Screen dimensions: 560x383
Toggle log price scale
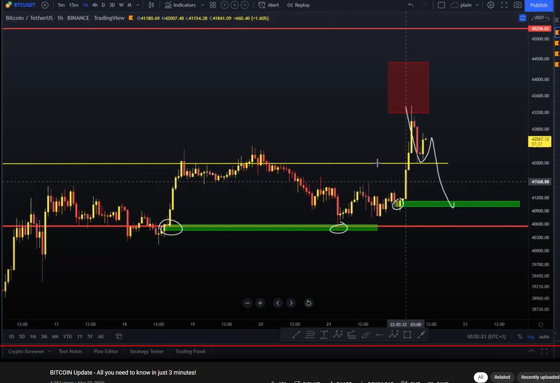pyautogui.click(x=531, y=336)
